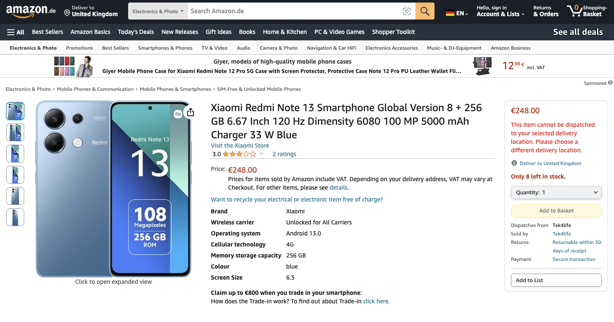Open the Account & Lists menu
Image resolution: width=614 pixels, height=322 pixels.
click(500, 11)
